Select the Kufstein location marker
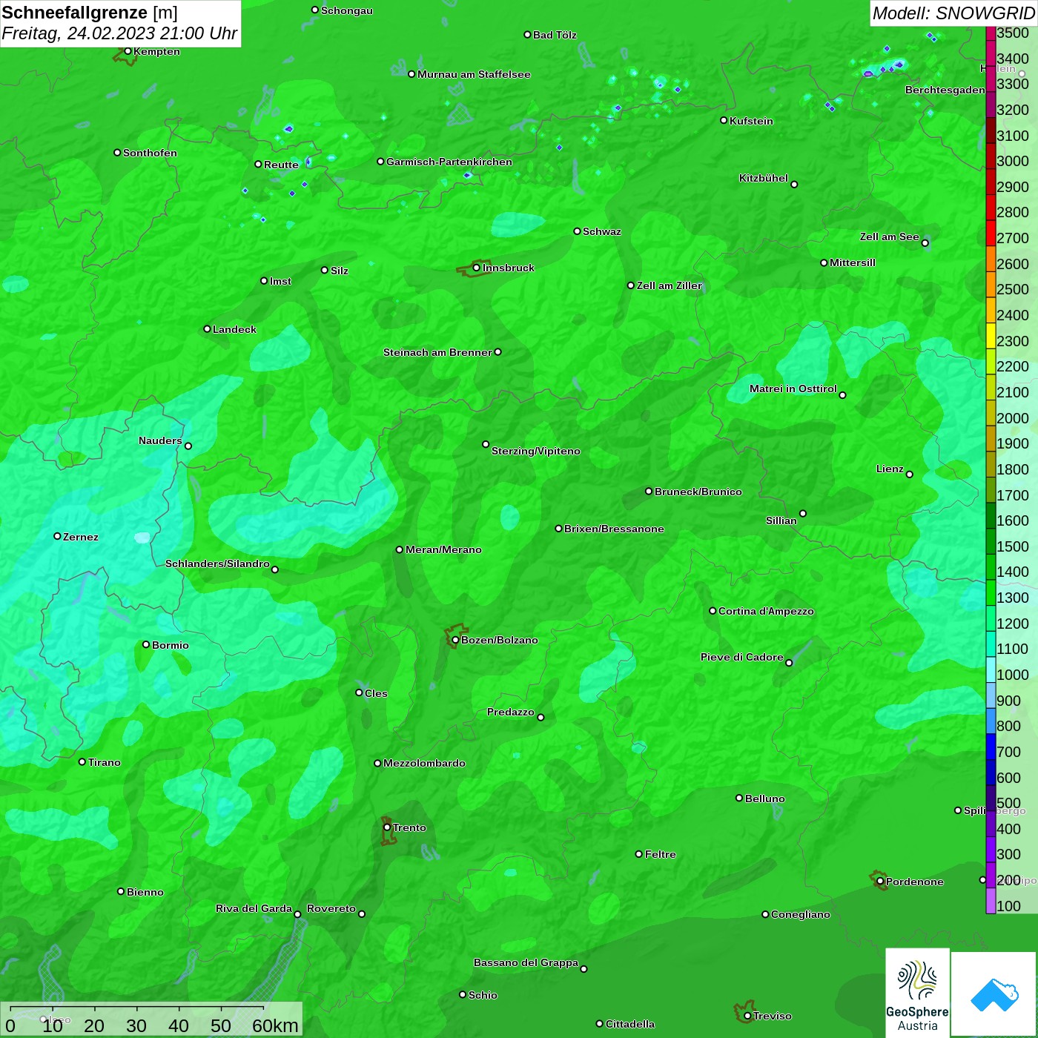 pyautogui.click(x=724, y=120)
